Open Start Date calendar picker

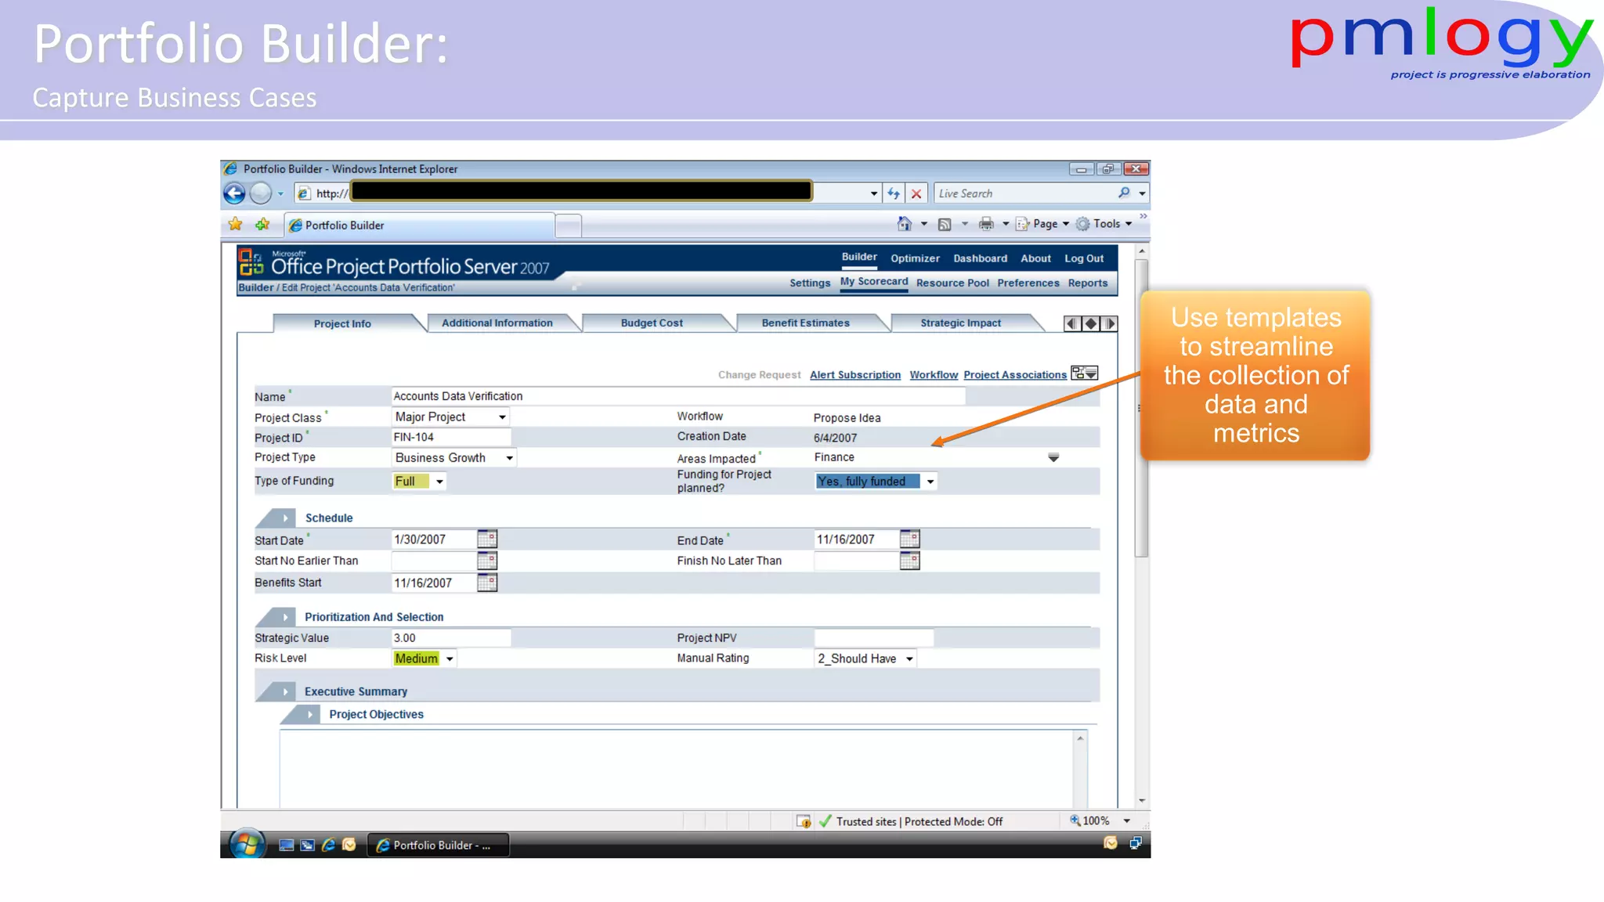point(487,539)
